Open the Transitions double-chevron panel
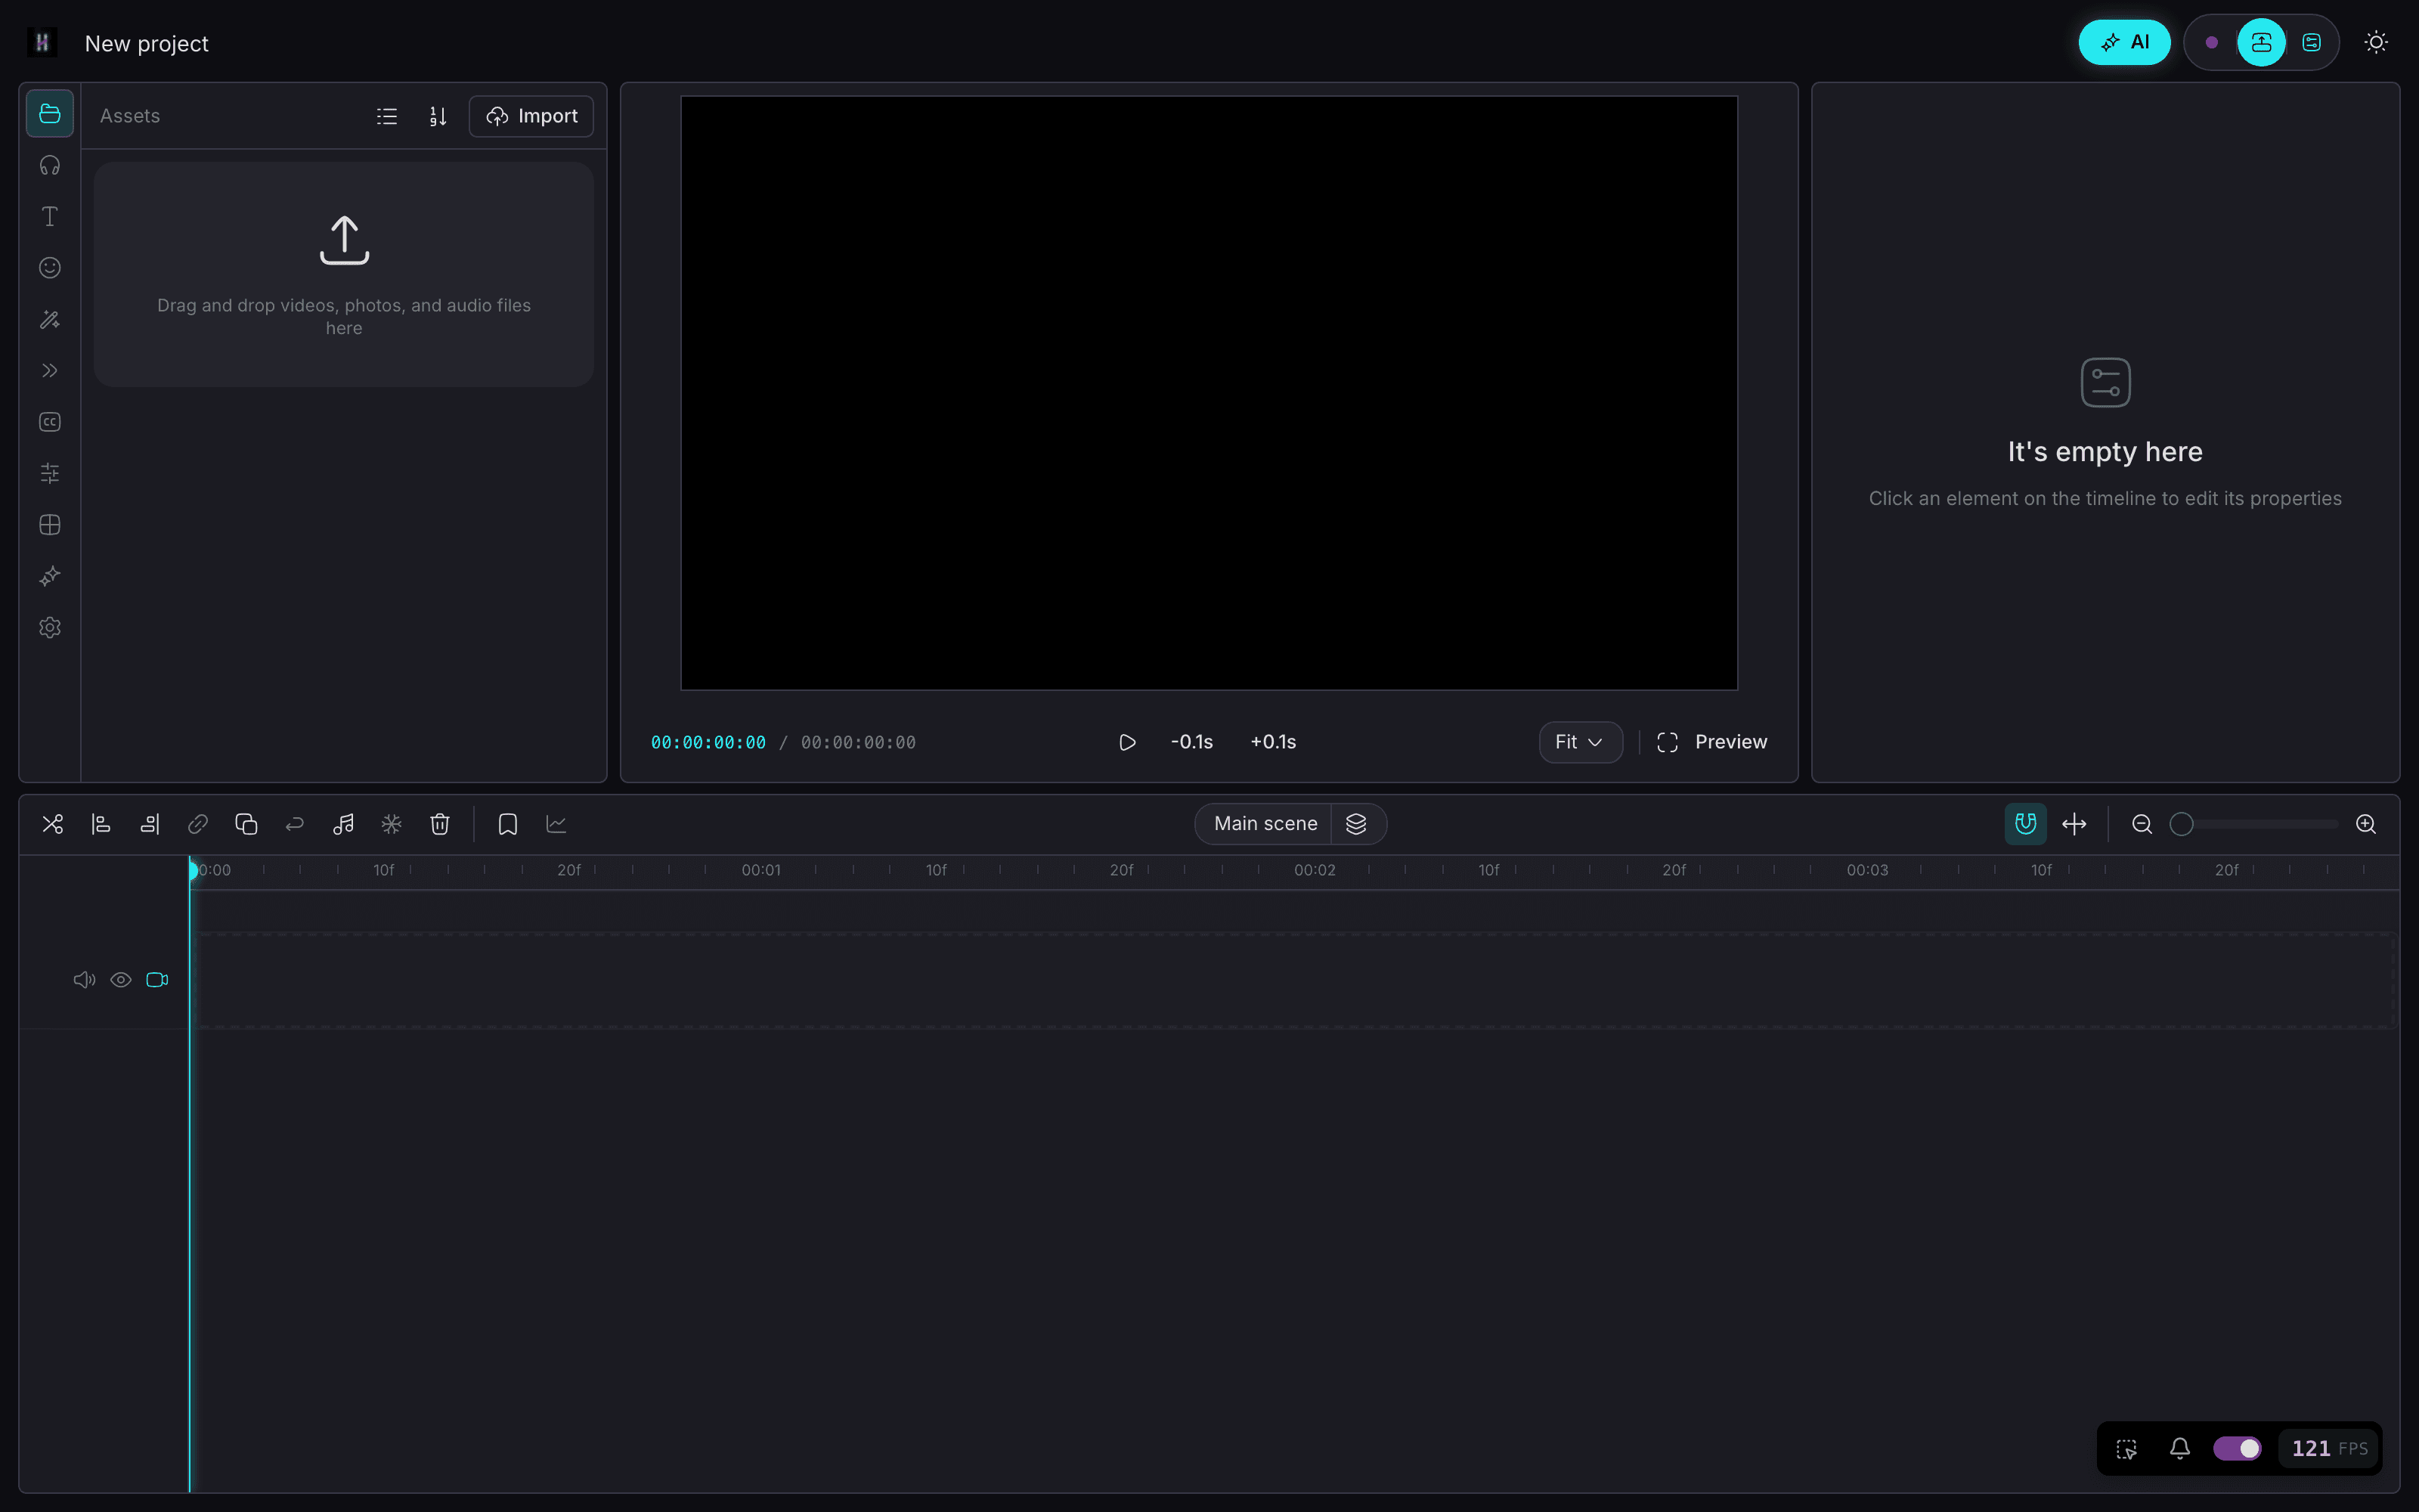2419x1512 pixels. (x=49, y=370)
